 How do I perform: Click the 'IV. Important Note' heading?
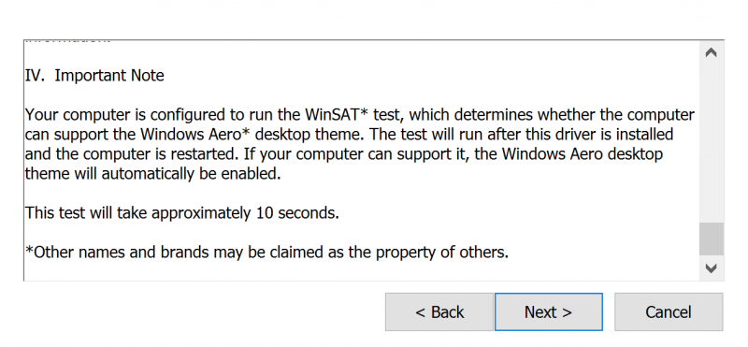point(94,76)
